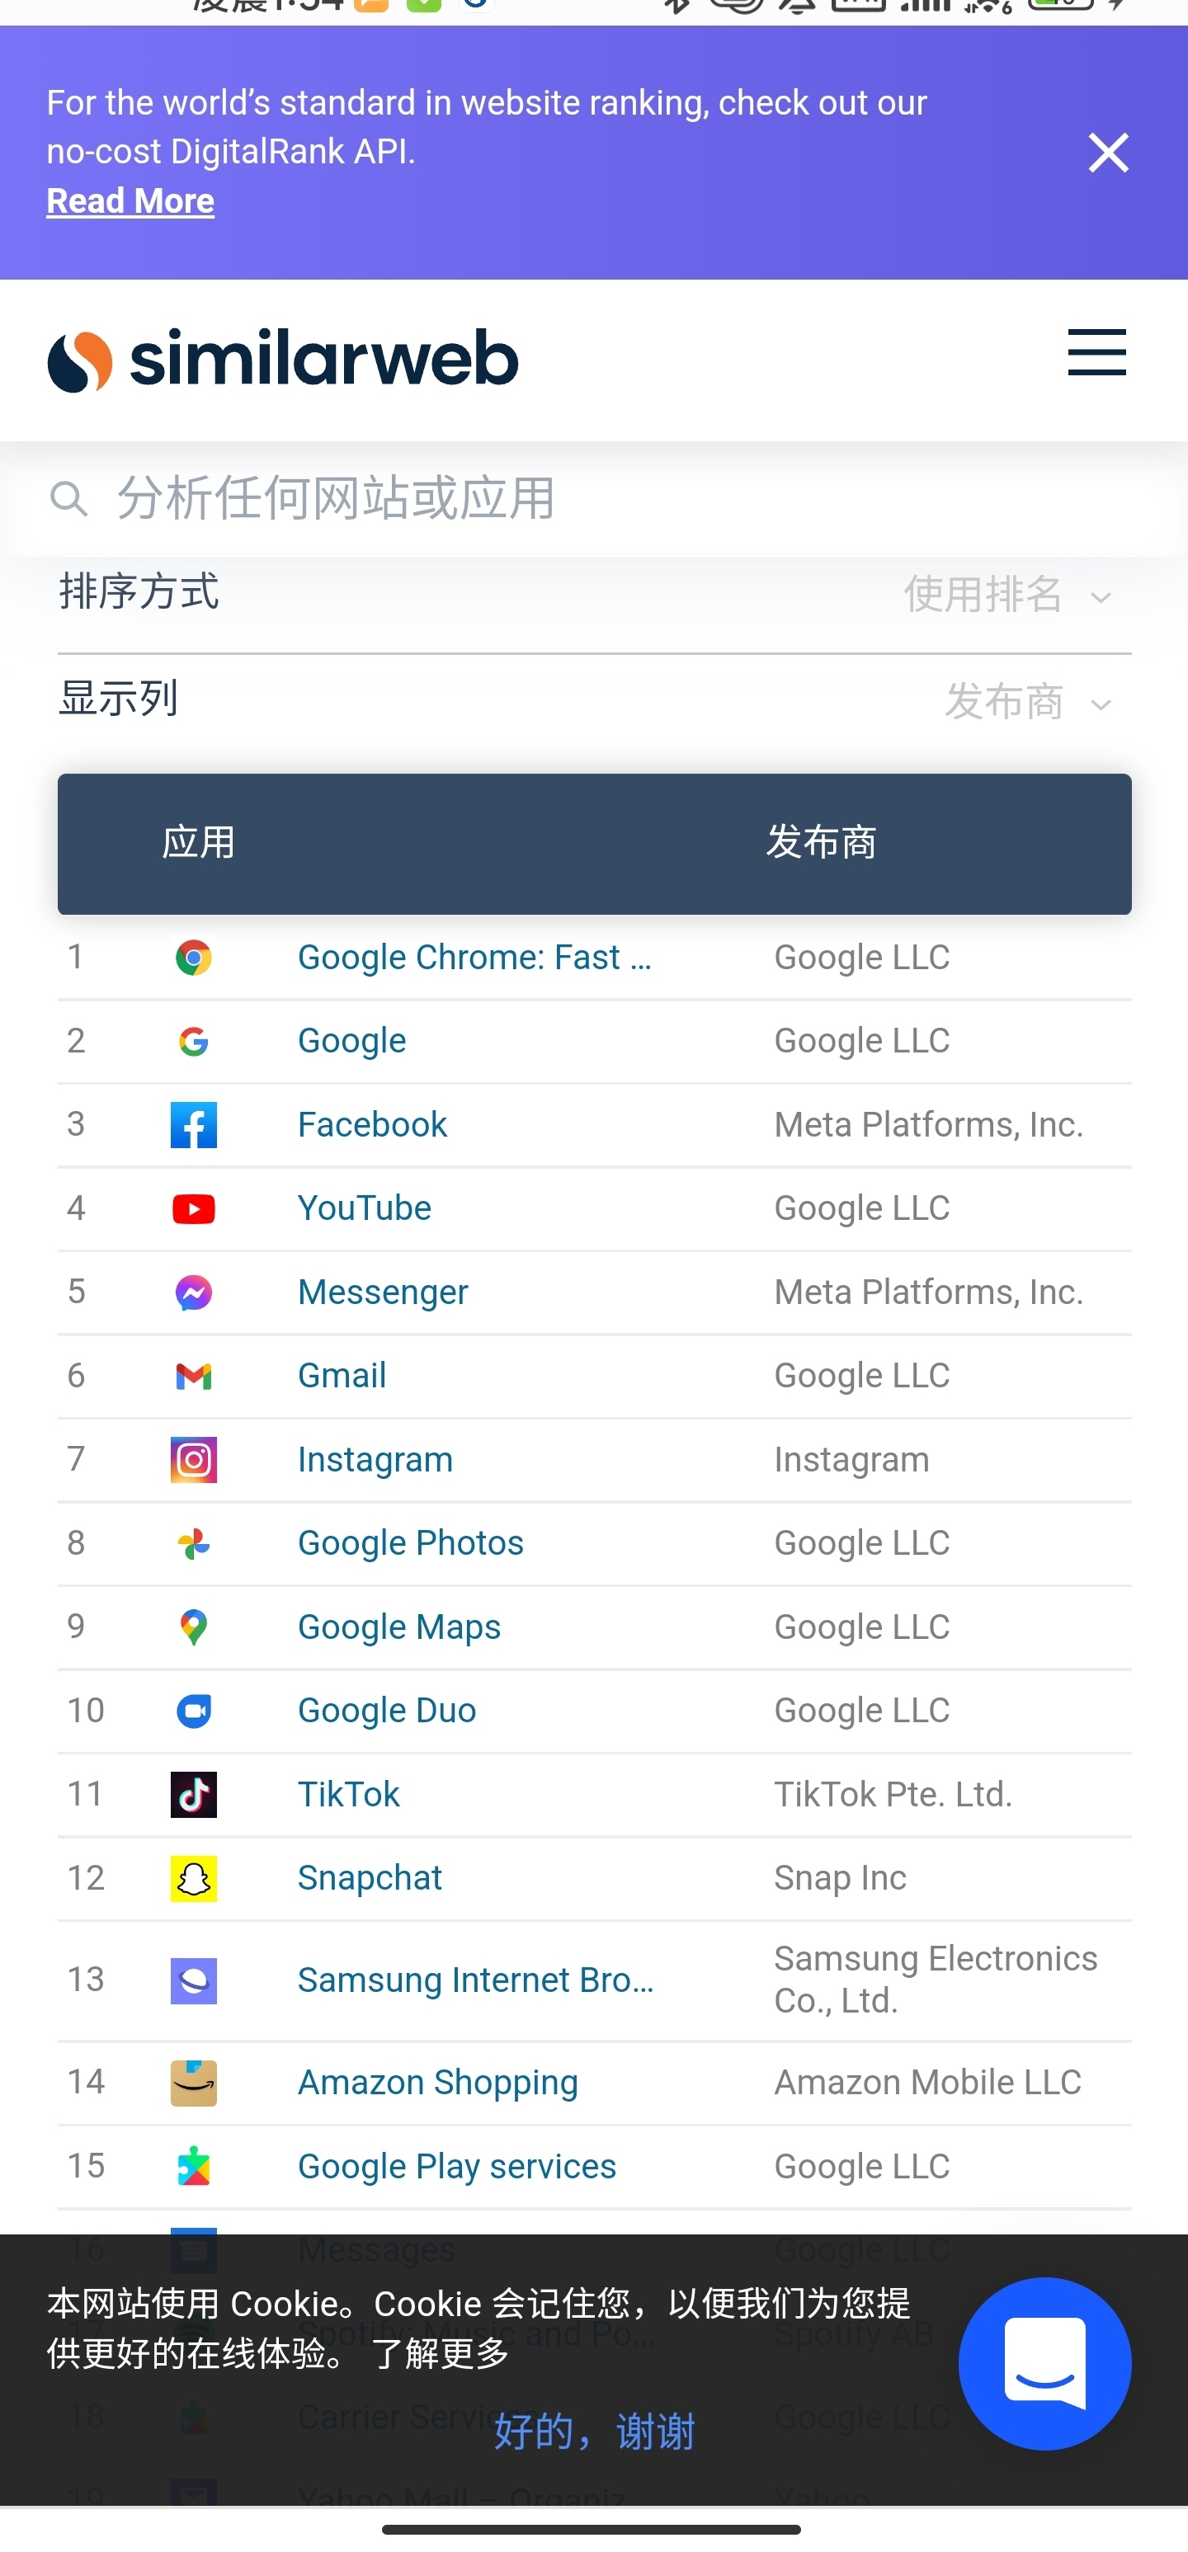This screenshot has height=2552, width=1188.
Task: Open the 了解更多 cookie info link
Action: [440, 2353]
